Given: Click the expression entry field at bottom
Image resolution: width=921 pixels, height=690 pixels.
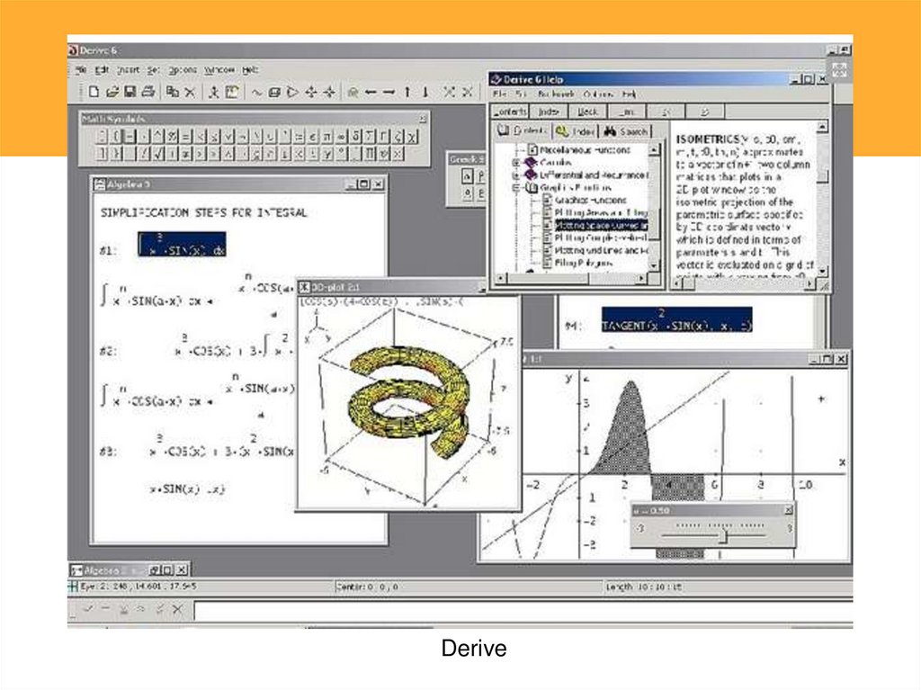Looking at the screenshot, I should tap(522, 611).
